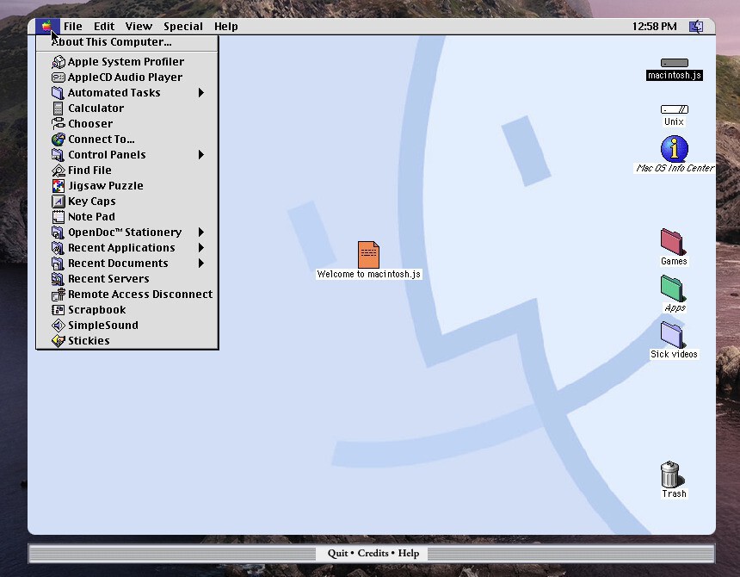The image size is (740, 577).
Task: Choose Key Caps menu text
Action: tap(91, 202)
